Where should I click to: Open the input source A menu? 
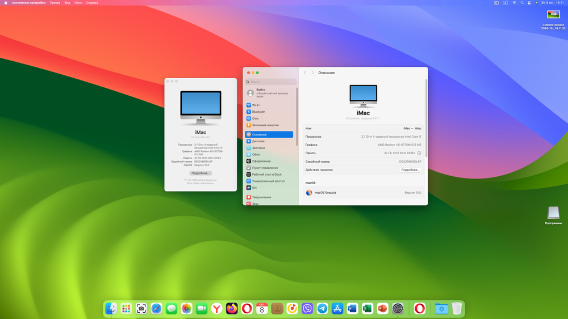[506, 2]
